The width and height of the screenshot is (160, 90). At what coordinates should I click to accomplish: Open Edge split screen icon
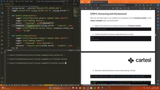point(136,5)
